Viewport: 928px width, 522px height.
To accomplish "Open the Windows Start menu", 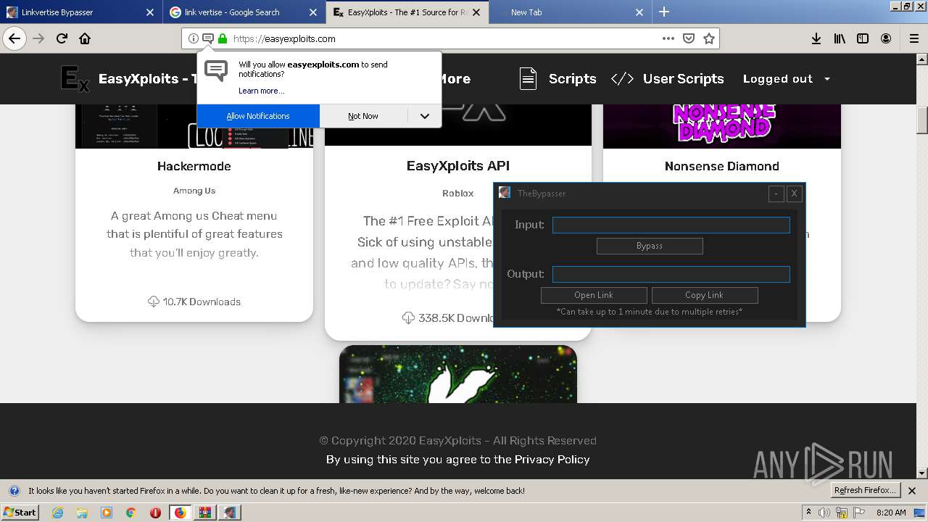I will pos(20,513).
